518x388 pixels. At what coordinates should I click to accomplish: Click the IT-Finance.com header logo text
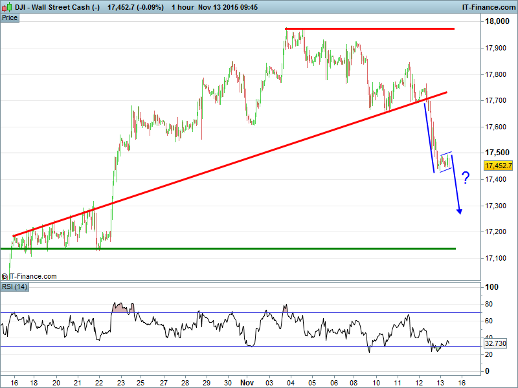[487, 6]
